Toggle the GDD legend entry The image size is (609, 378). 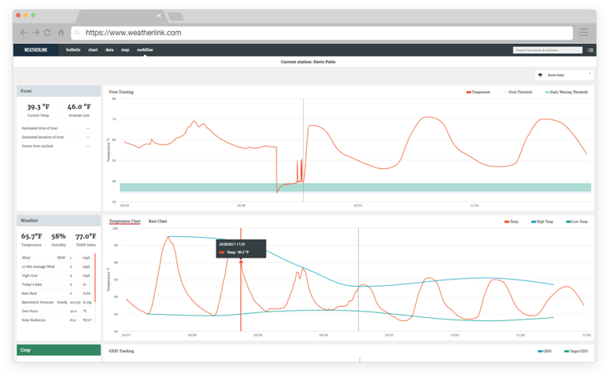click(545, 352)
